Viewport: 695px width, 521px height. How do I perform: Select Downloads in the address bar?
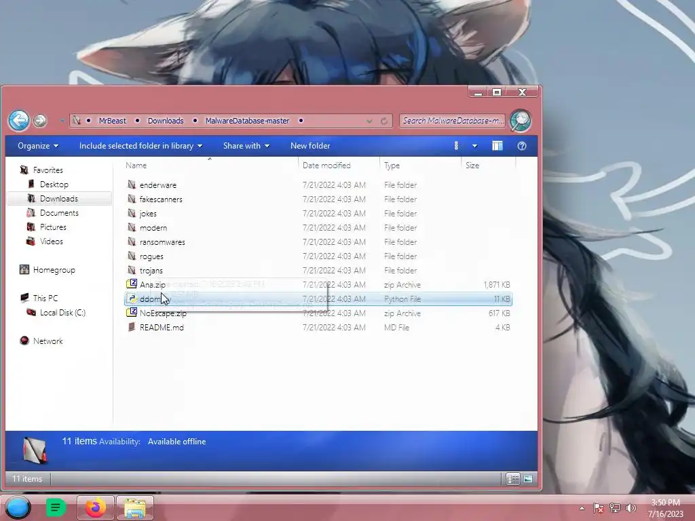pyautogui.click(x=166, y=121)
